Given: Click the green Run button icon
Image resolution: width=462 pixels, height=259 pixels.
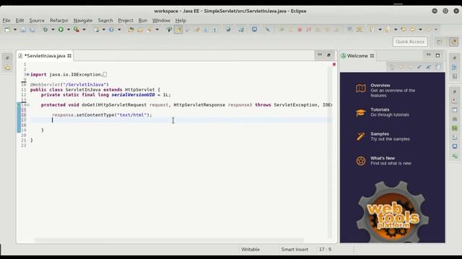Looking at the screenshot, I should [61, 29].
